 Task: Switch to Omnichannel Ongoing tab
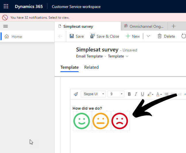[x=144, y=26]
